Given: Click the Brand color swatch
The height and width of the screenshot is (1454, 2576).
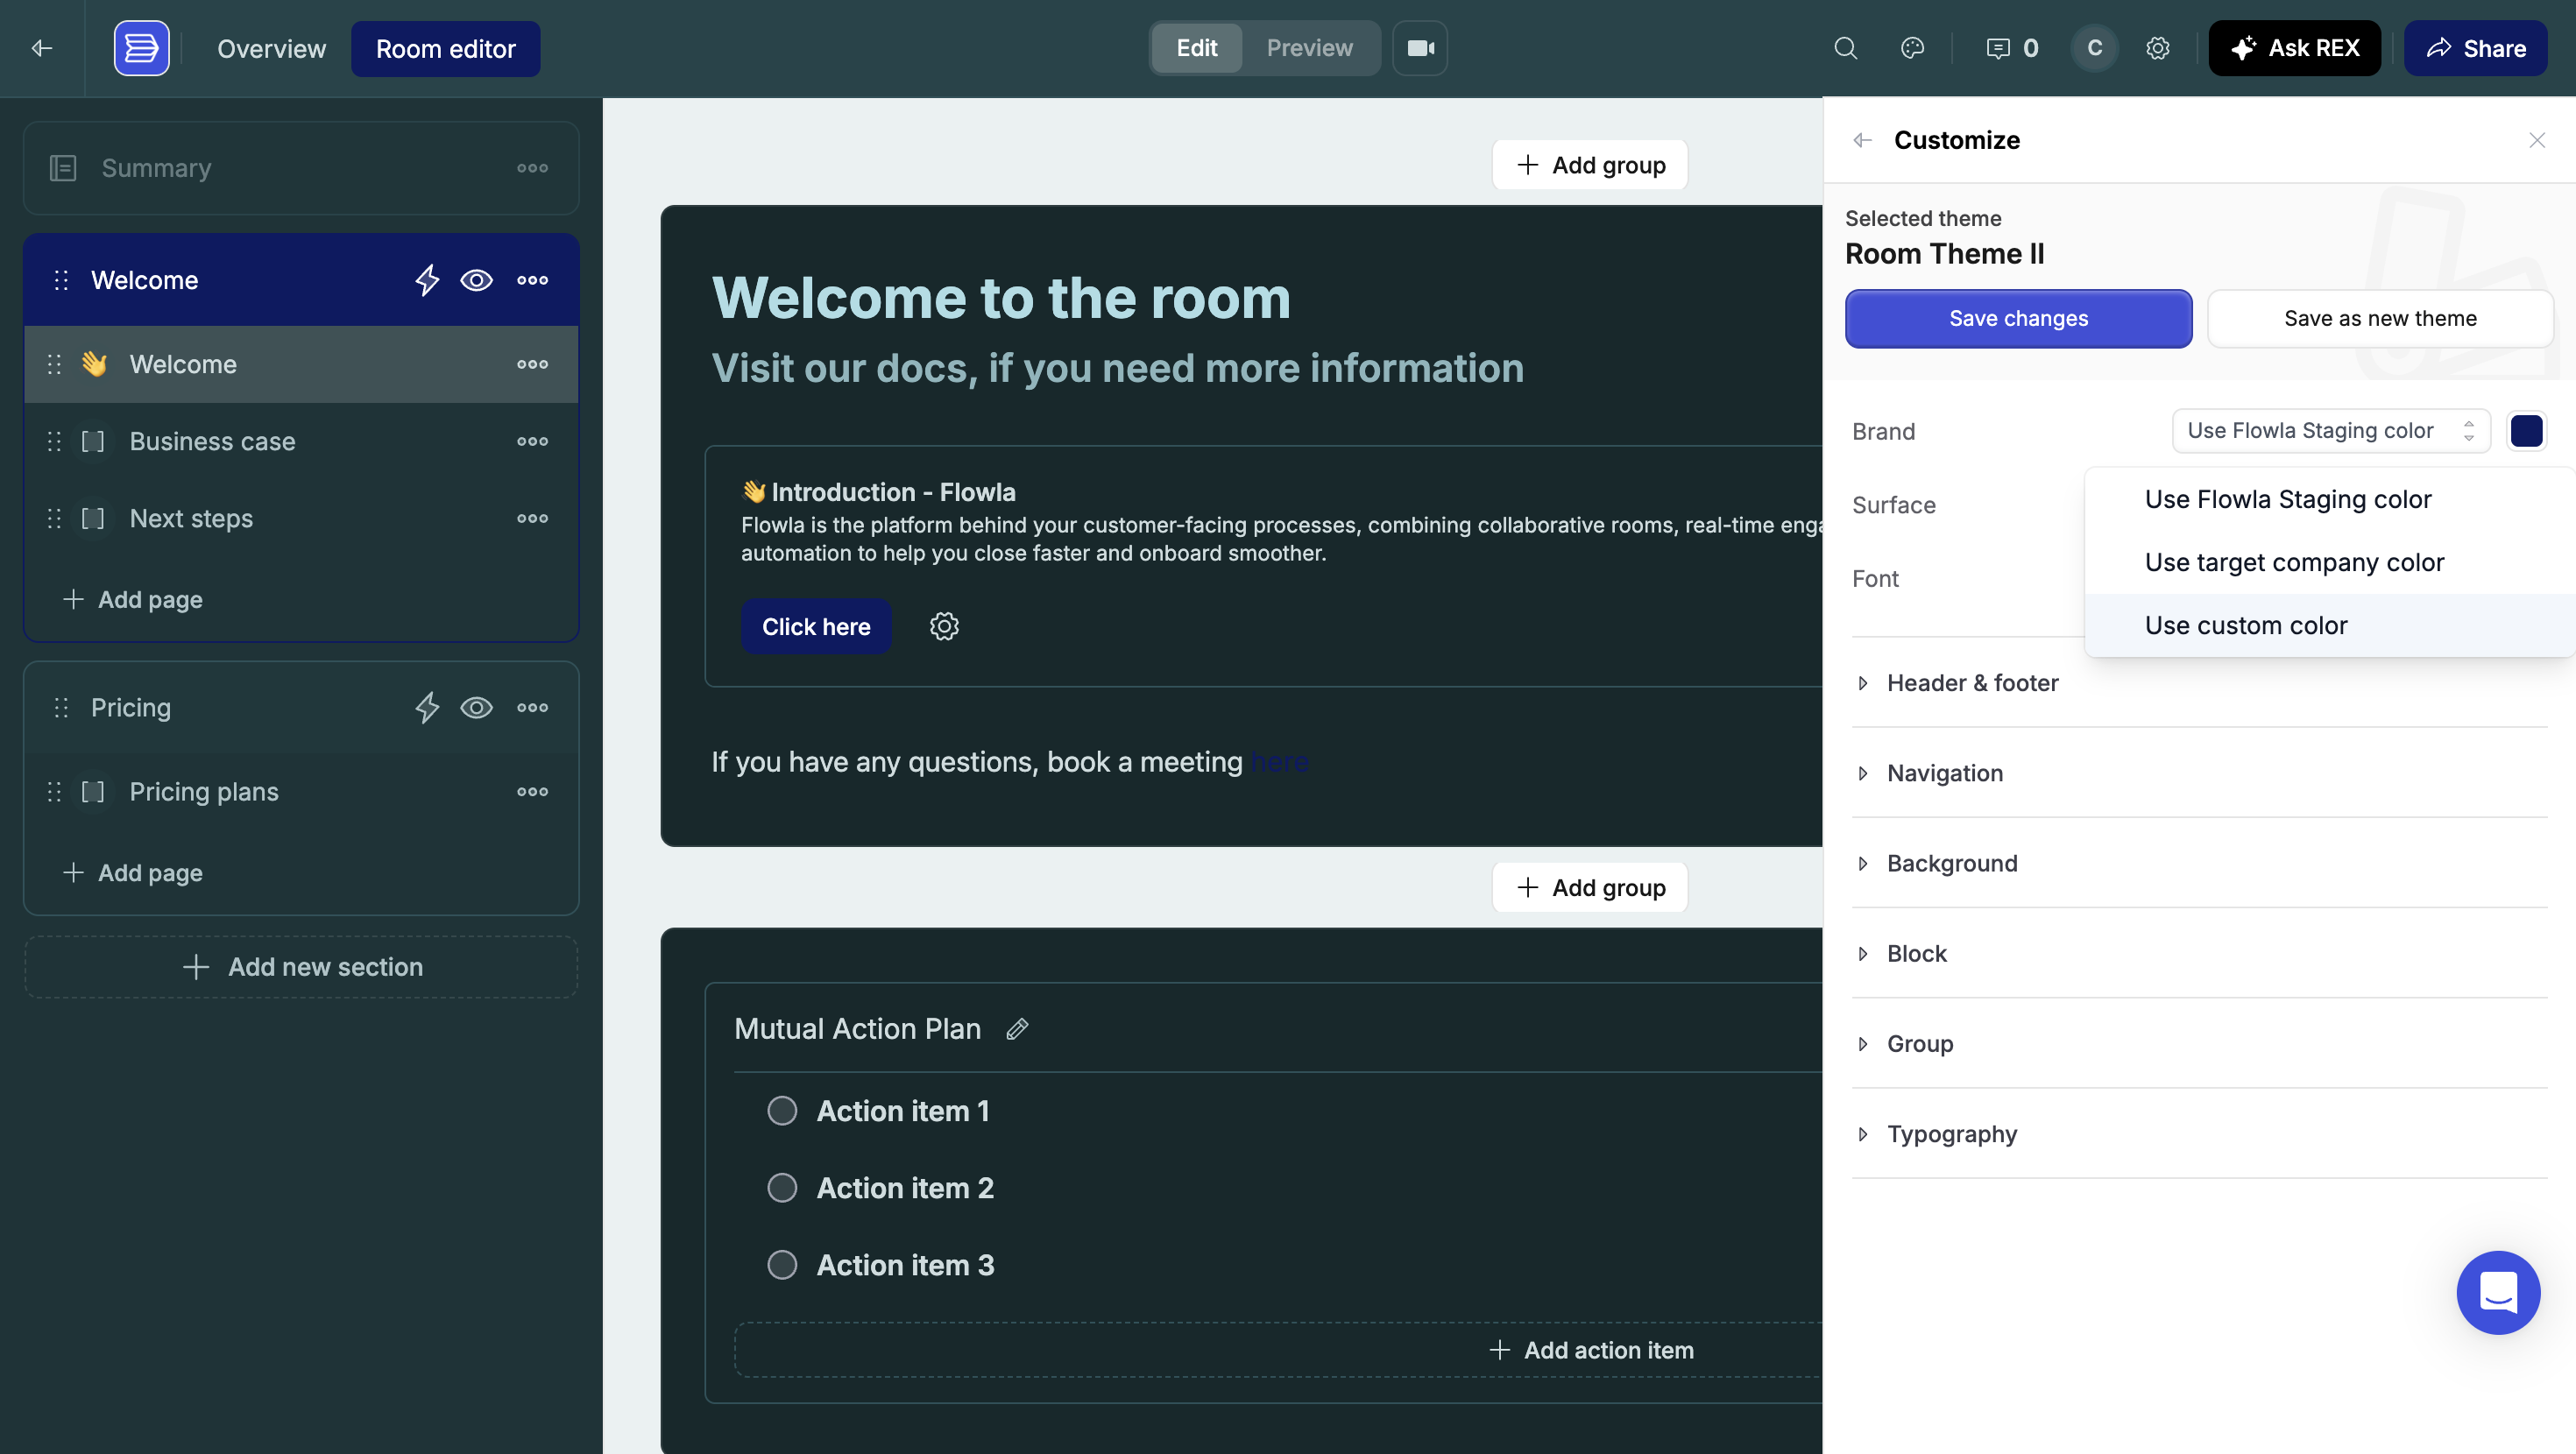Looking at the screenshot, I should [x=2526, y=431].
